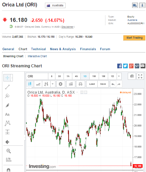Open the chart style dropdown arrow
The height and width of the screenshot is (172, 146).
click(53, 84)
